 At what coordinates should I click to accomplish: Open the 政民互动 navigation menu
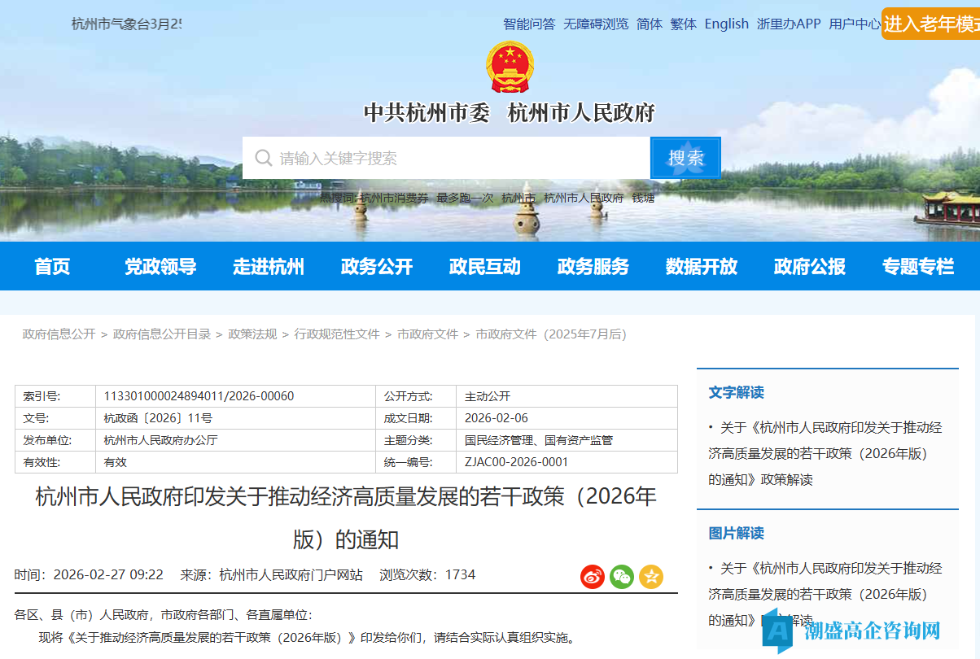pyautogui.click(x=484, y=266)
